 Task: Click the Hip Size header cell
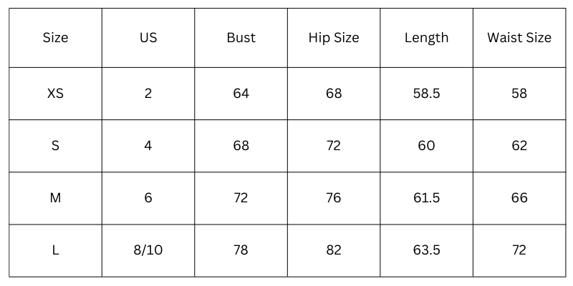(334, 38)
